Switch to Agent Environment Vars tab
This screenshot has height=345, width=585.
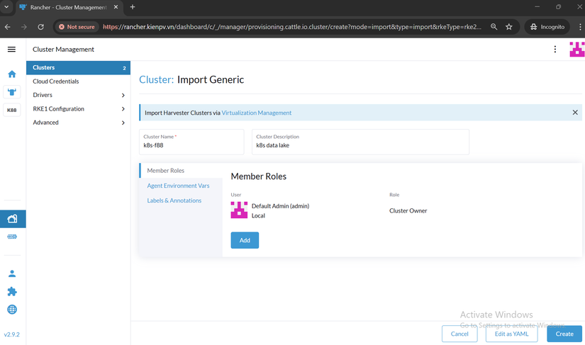coord(178,186)
